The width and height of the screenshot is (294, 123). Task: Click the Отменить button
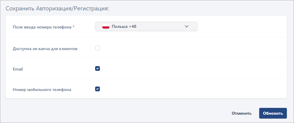pos(242,113)
